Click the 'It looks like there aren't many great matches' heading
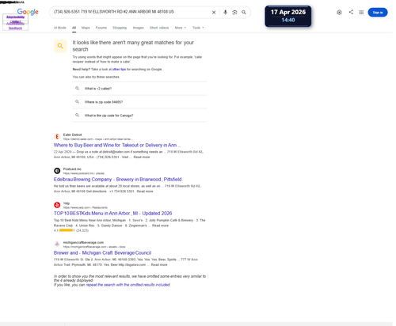 coord(133,46)
